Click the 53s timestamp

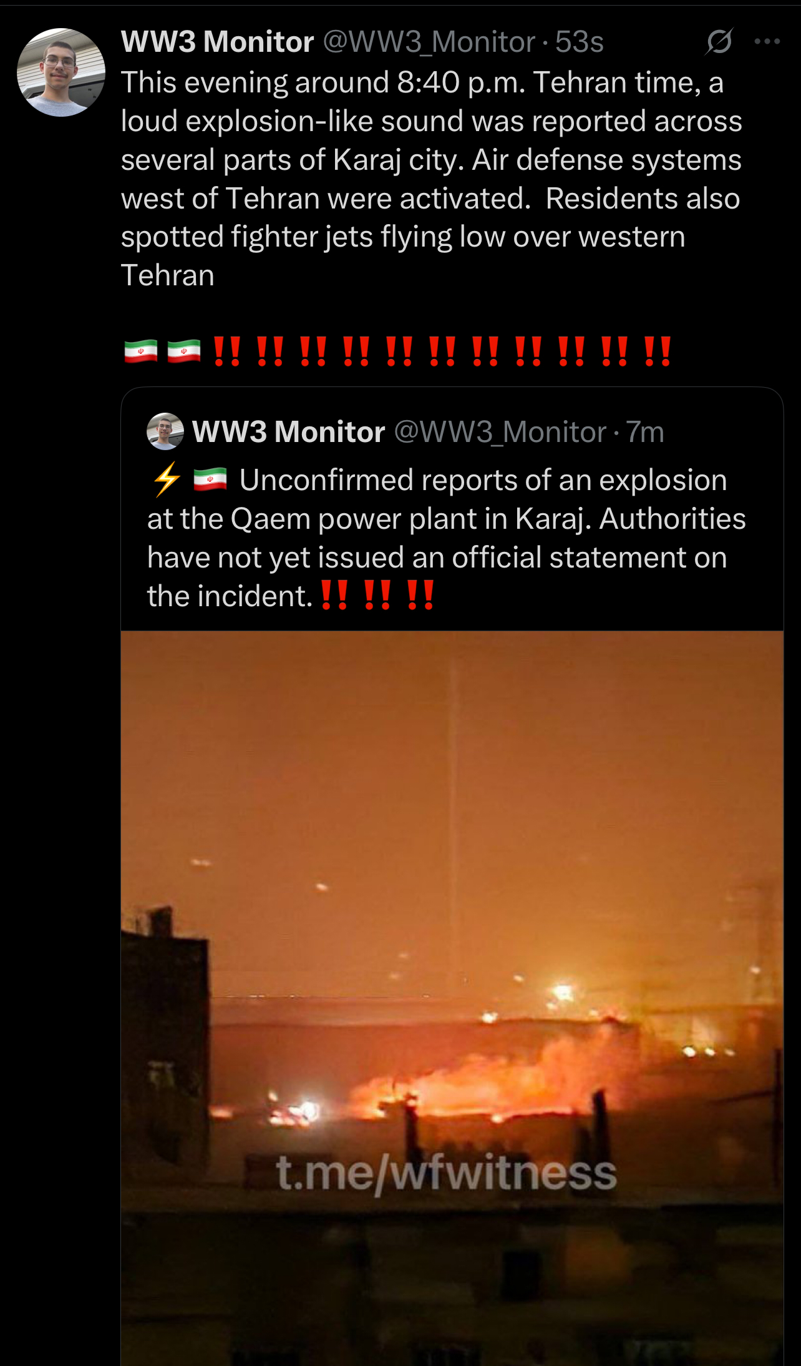[x=580, y=42]
